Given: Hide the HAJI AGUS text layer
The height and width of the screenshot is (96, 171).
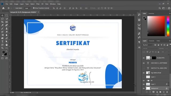Looking at the screenshot, I should click(x=144, y=63).
